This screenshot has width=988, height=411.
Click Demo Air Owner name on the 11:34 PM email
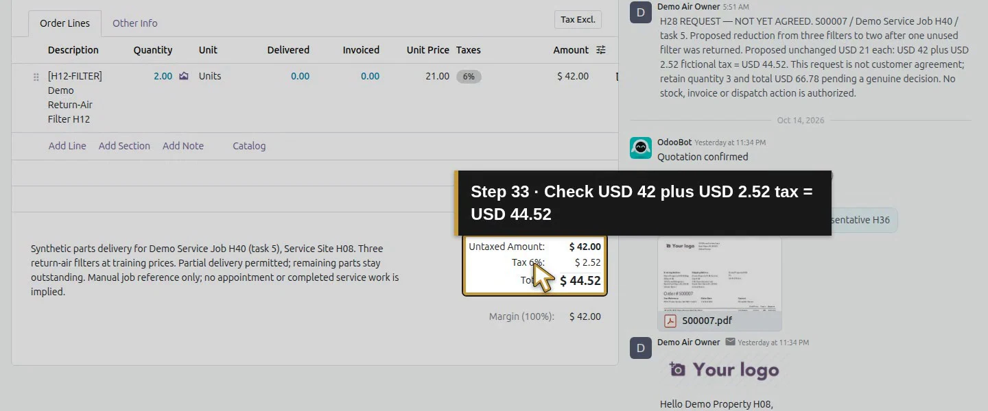pos(689,342)
